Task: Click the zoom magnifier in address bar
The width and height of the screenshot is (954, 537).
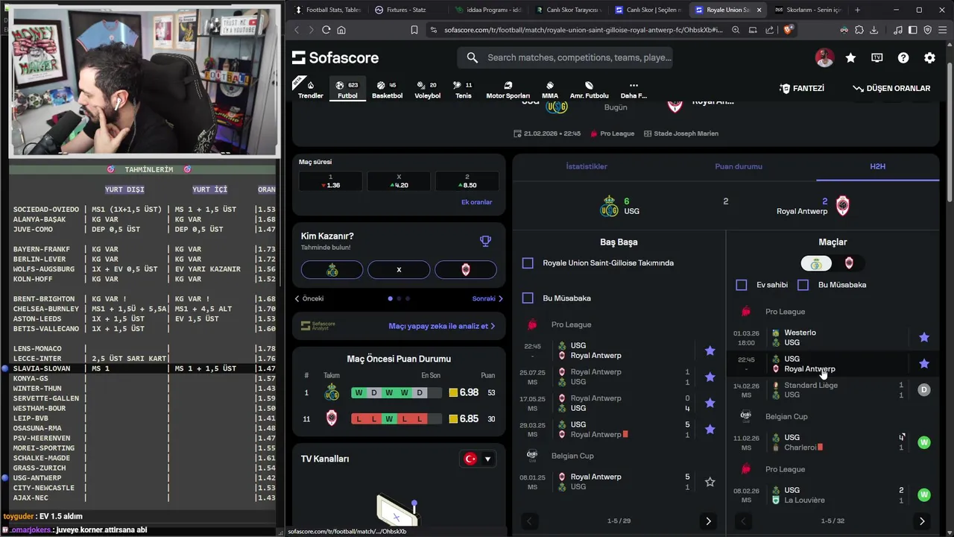Action: (x=736, y=30)
